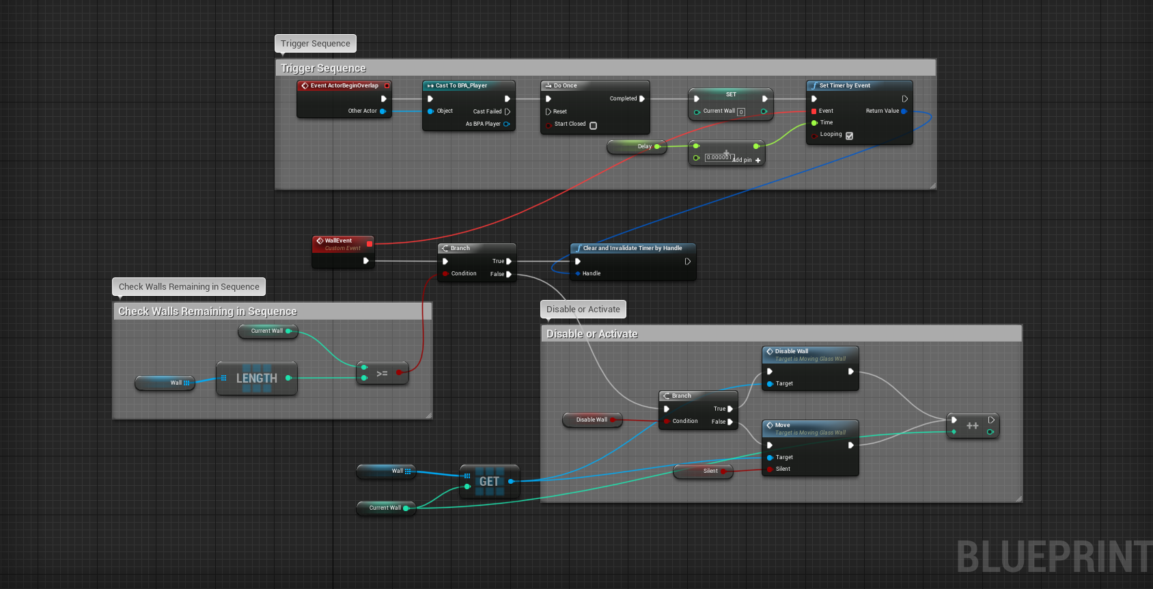
Task: Select the ++ increment node
Action: point(972,426)
